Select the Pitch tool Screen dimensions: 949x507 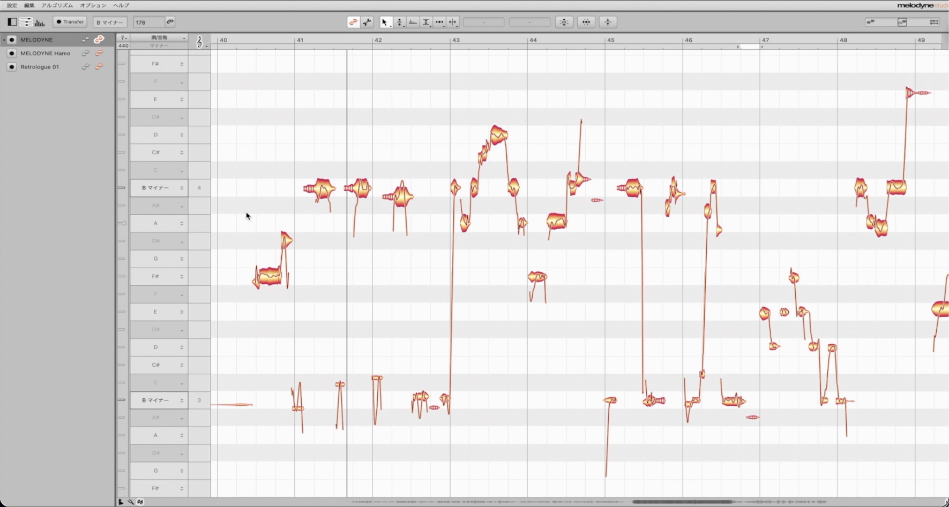coord(399,22)
